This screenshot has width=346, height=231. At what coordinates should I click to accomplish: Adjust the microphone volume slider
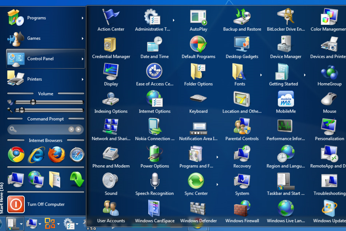49,110
